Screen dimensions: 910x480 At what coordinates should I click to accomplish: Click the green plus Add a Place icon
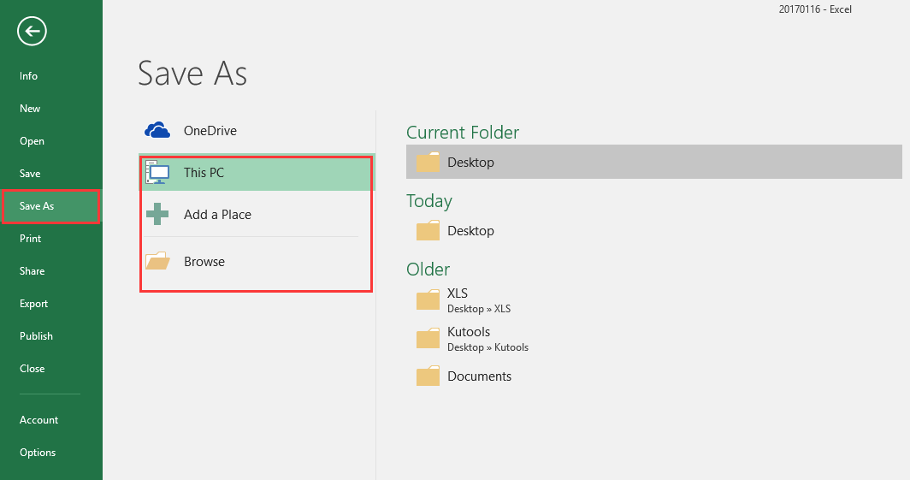tap(157, 215)
